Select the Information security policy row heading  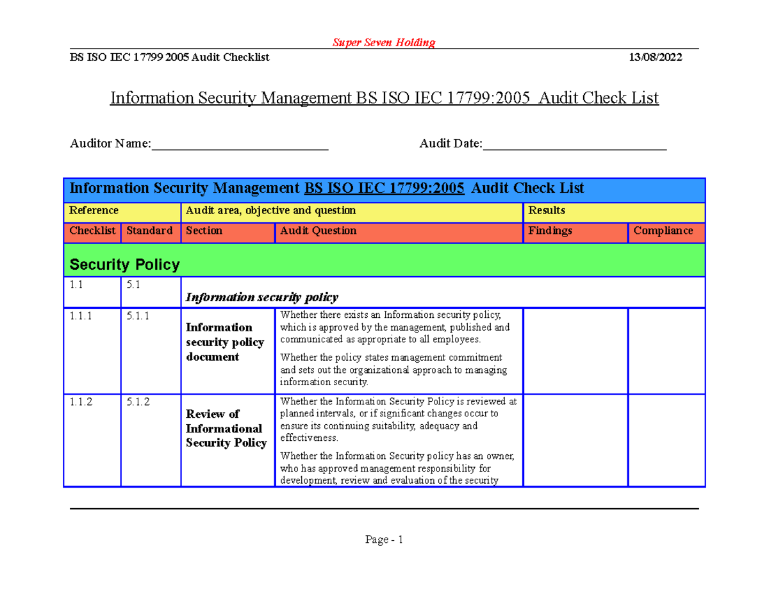(x=261, y=297)
